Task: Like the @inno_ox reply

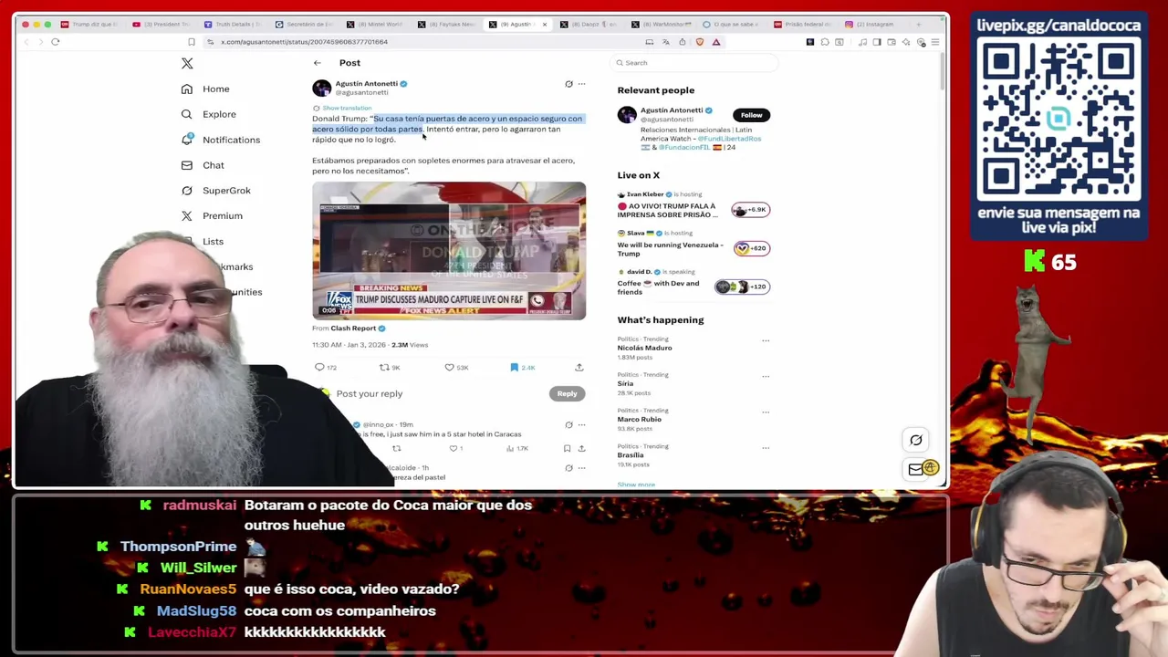Action: (455, 449)
